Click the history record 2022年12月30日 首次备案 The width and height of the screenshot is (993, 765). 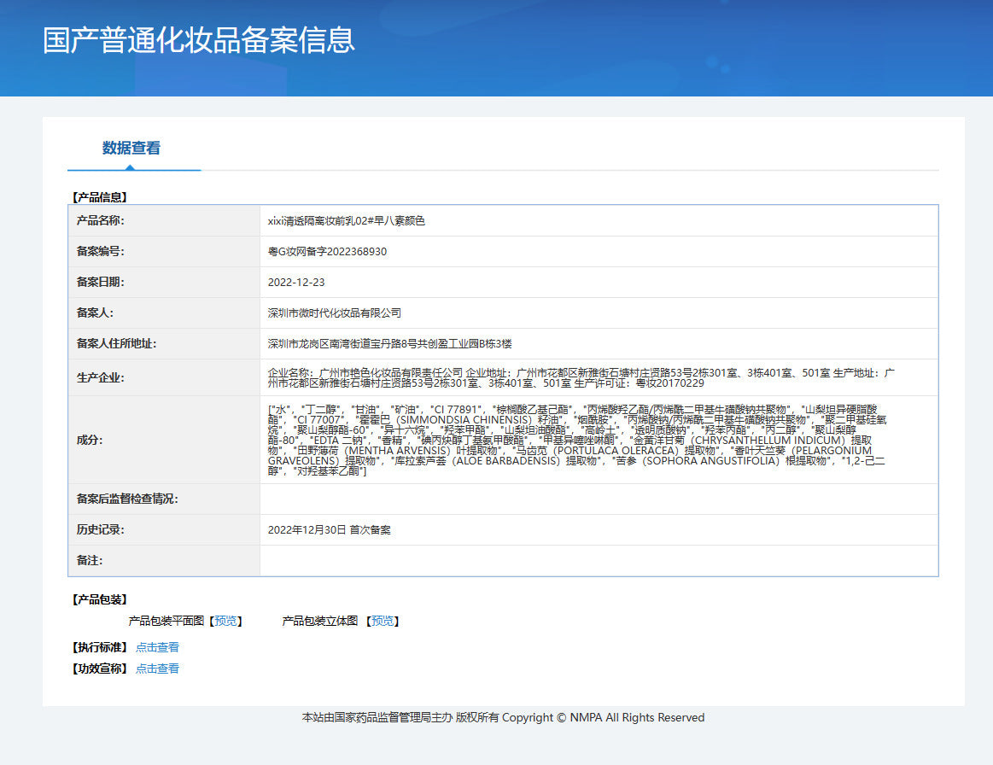click(x=329, y=529)
